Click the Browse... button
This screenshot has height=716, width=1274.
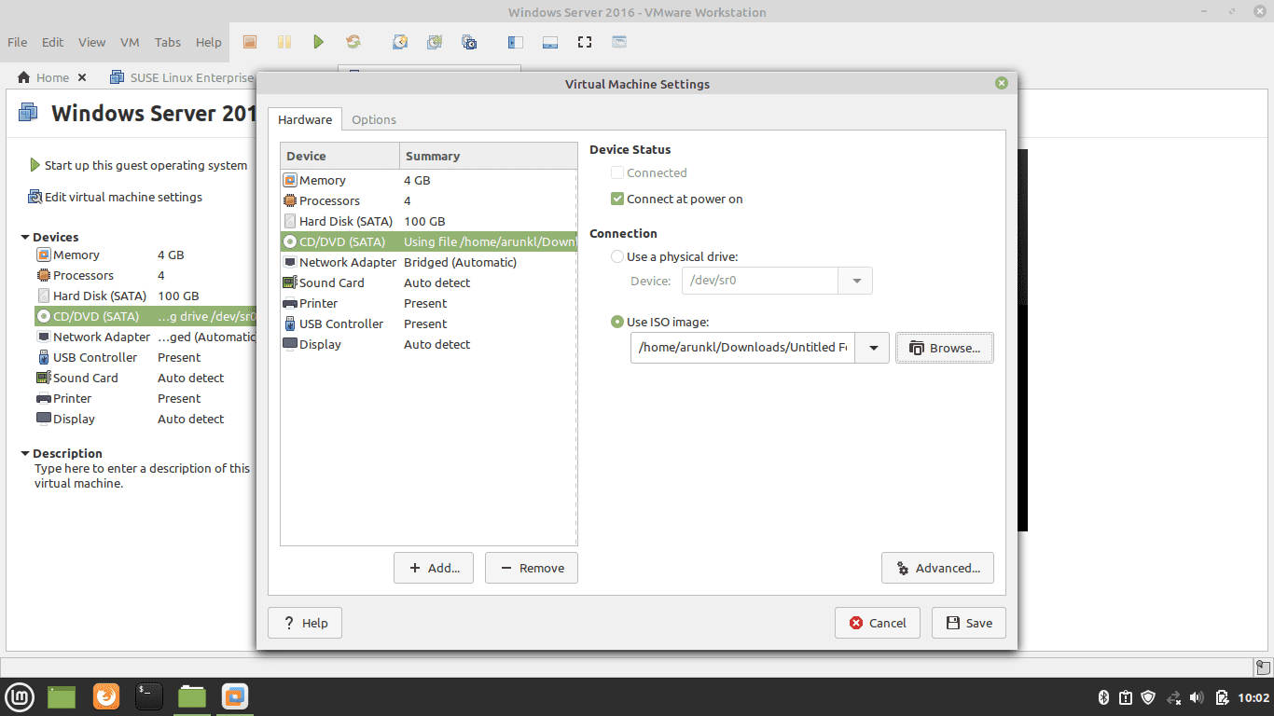coord(945,348)
